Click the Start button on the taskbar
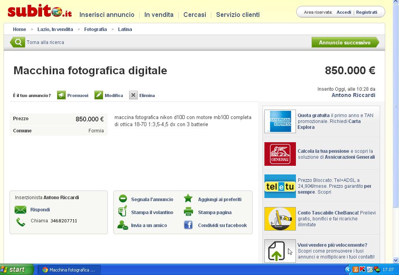Image resolution: width=399 pixels, height=275 pixels. [13, 270]
